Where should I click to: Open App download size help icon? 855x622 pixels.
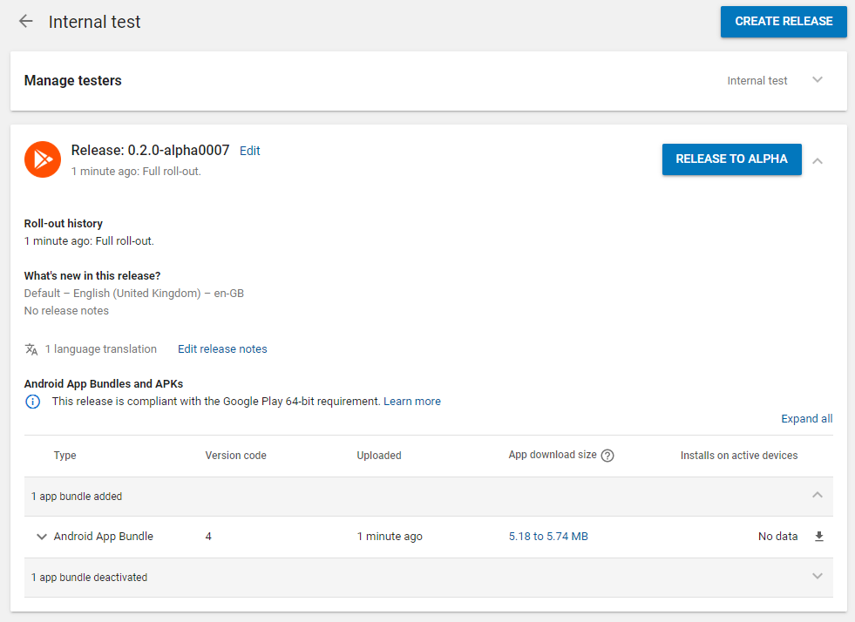(x=607, y=456)
